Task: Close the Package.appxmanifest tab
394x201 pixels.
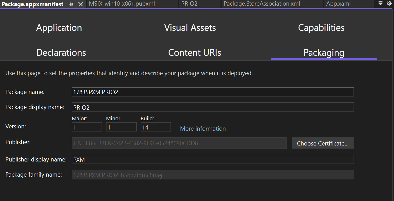Action: (x=80, y=4)
